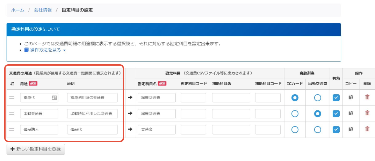The width and height of the screenshot is (375, 161).
Task: Uncheck 有効 checkbox for 出勤交通費 row
Action: pos(336,114)
